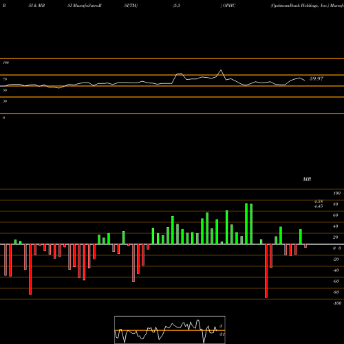
Task: Click the '-5' label in mini chart
Action: 220,326
